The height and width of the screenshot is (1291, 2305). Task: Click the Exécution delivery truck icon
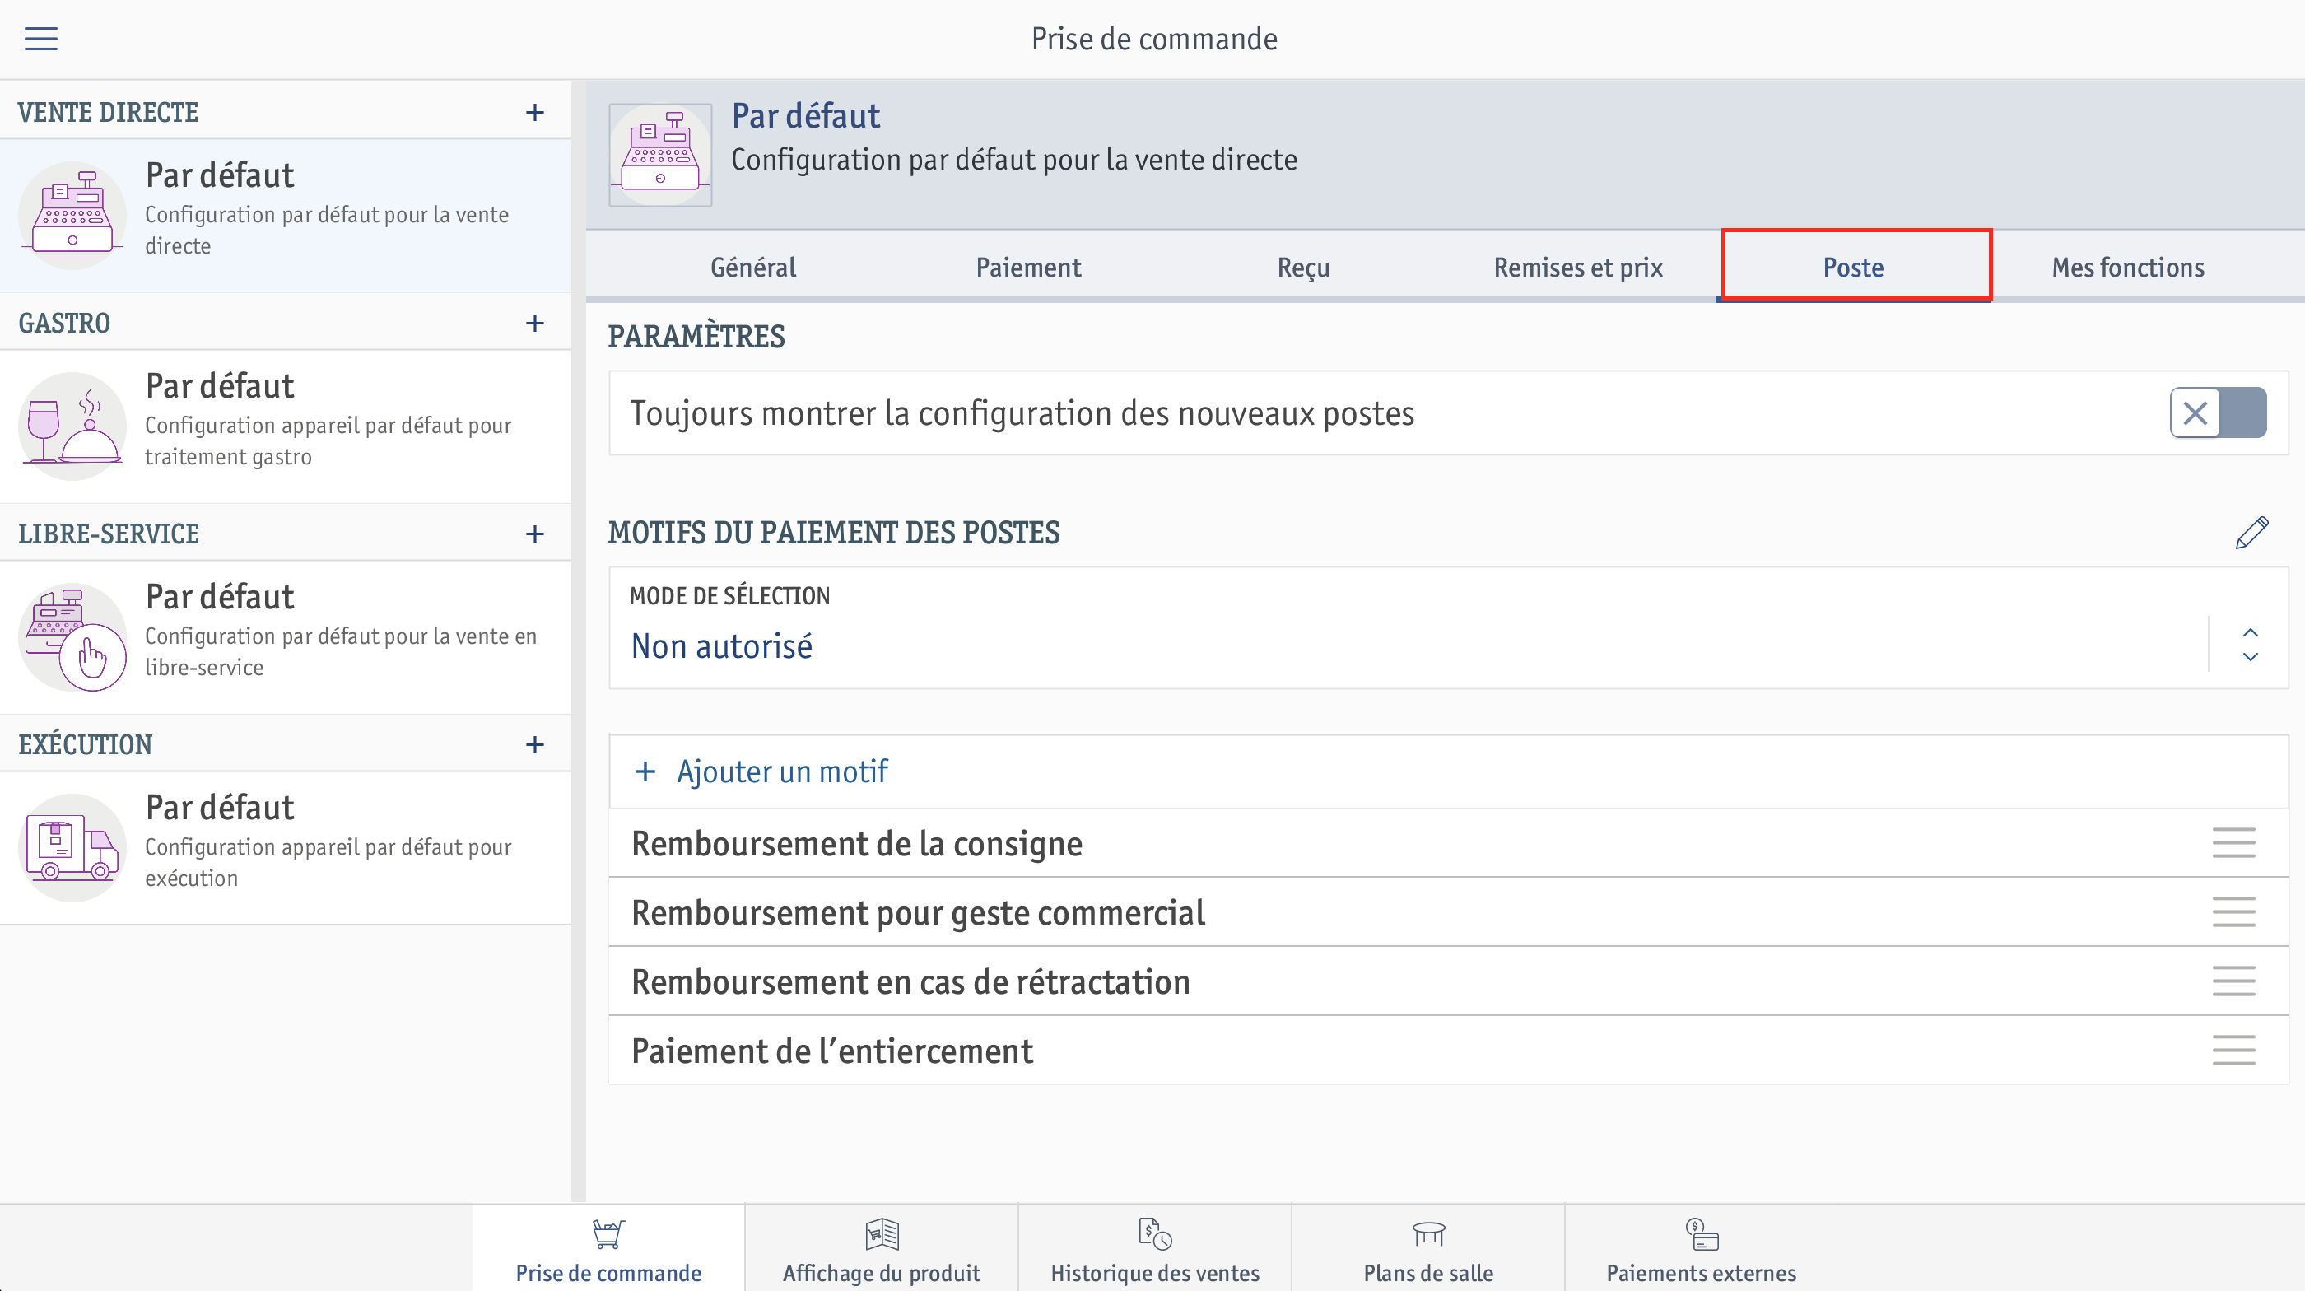(72, 847)
